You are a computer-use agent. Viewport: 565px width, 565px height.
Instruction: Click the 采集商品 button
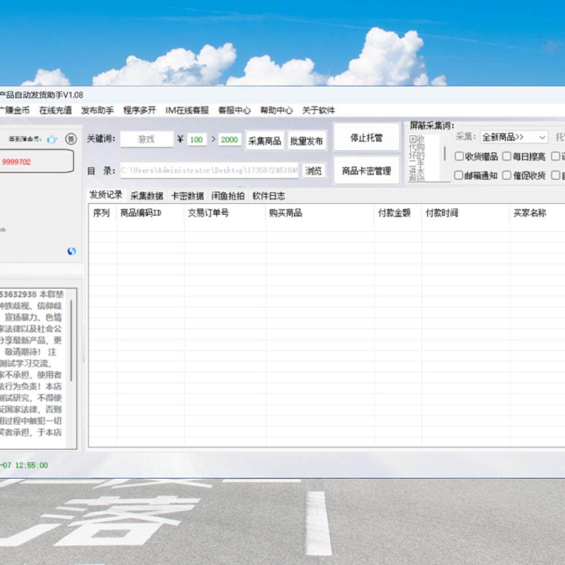coord(264,141)
